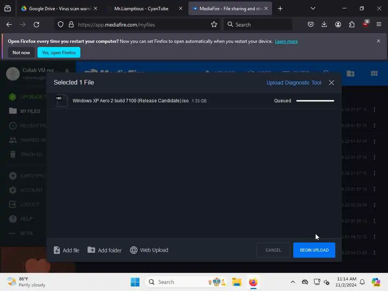Click the UPGRADE sidebar item
The width and height of the screenshot is (388, 291).
click(x=27, y=97)
